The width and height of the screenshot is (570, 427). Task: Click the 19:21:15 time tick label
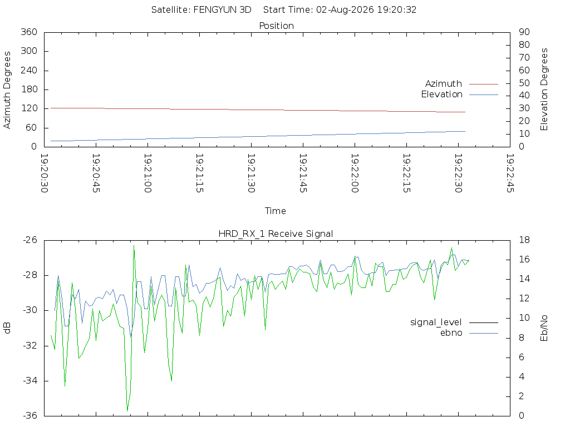tap(199, 173)
